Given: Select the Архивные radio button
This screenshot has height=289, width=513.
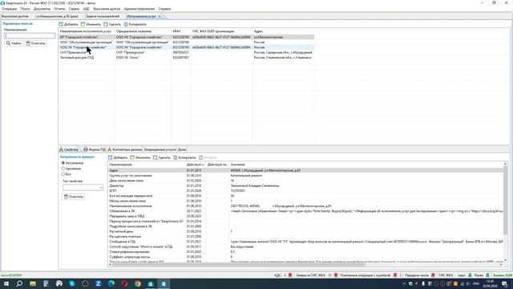Looking at the screenshot, I should click(63, 169).
